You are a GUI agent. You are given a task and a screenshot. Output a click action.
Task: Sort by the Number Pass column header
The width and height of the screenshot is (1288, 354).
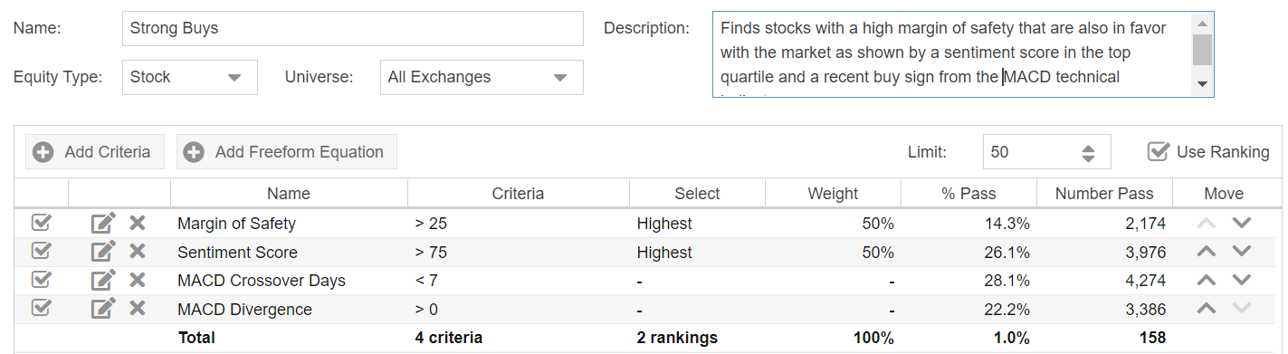click(x=1104, y=194)
